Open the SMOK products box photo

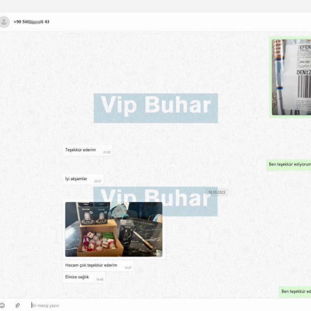pyautogui.click(x=114, y=229)
